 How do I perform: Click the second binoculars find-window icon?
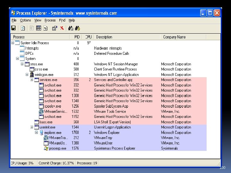78,28
